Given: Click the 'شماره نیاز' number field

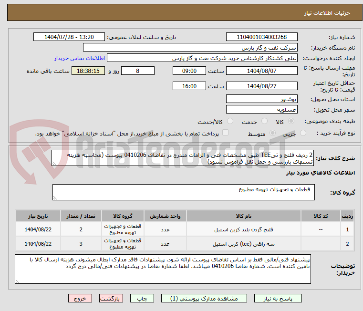Looking at the screenshot, I should 261,37.
